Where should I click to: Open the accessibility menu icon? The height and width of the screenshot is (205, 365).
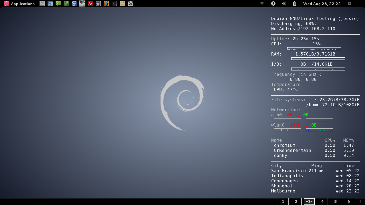tap(273, 4)
